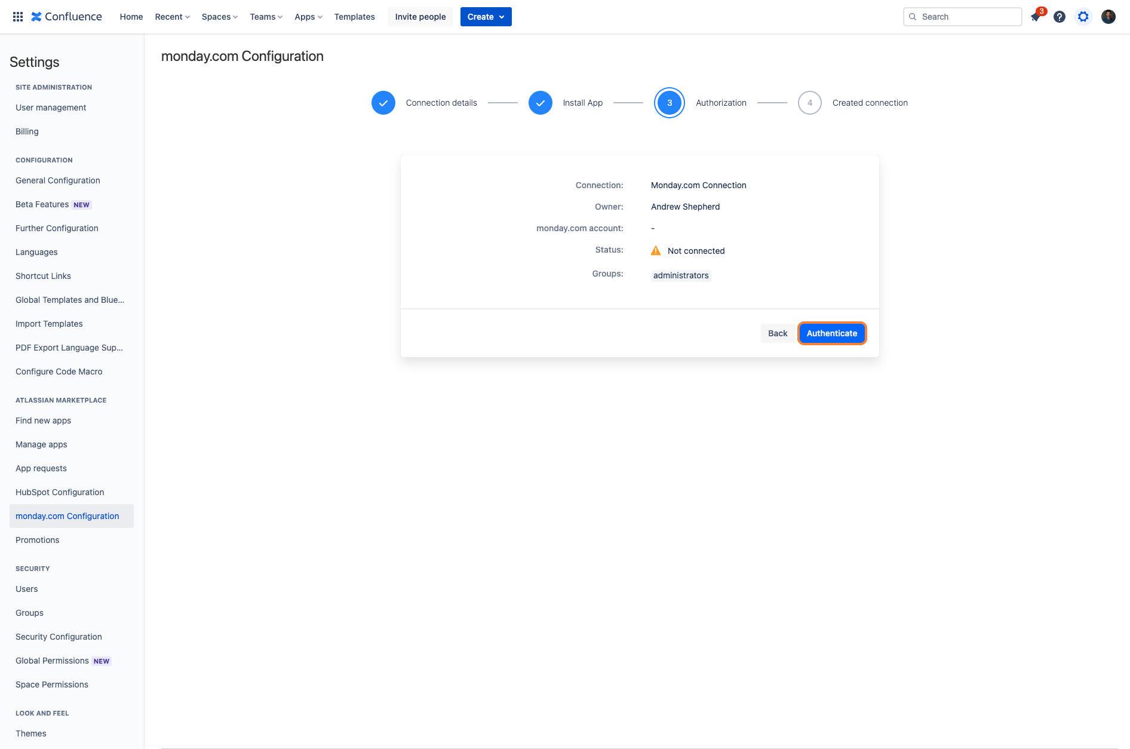The width and height of the screenshot is (1130, 749).
Task: Open Global Permissions settings
Action: pos(72,661)
